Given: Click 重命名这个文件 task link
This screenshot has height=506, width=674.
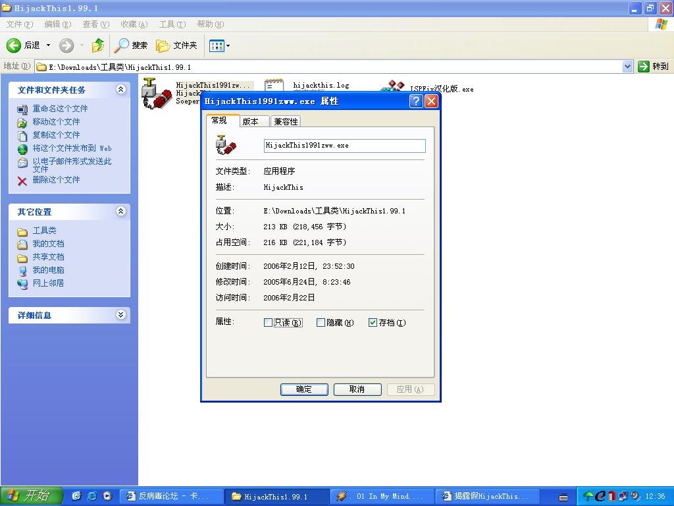Looking at the screenshot, I should click(60, 109).
